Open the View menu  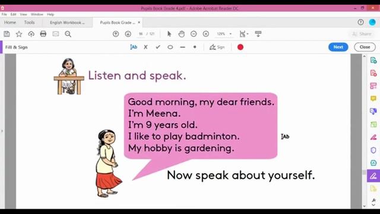pyautogui.click(x=24, y=14)
